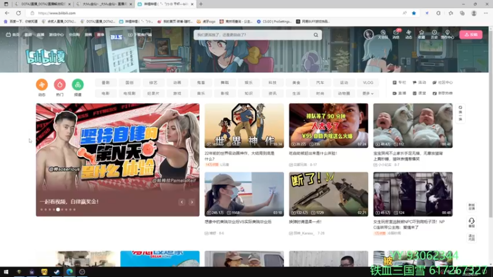Click the 坚持自律 fitness carousel banner
This screenshot has width=493, height=277.
click(x=118, y=160)
